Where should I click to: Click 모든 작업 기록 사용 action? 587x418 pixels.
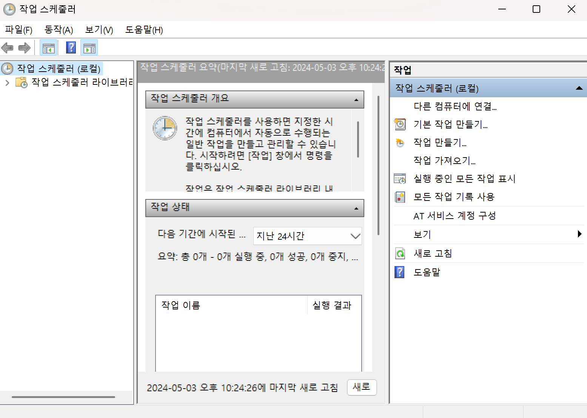(454, 197)
